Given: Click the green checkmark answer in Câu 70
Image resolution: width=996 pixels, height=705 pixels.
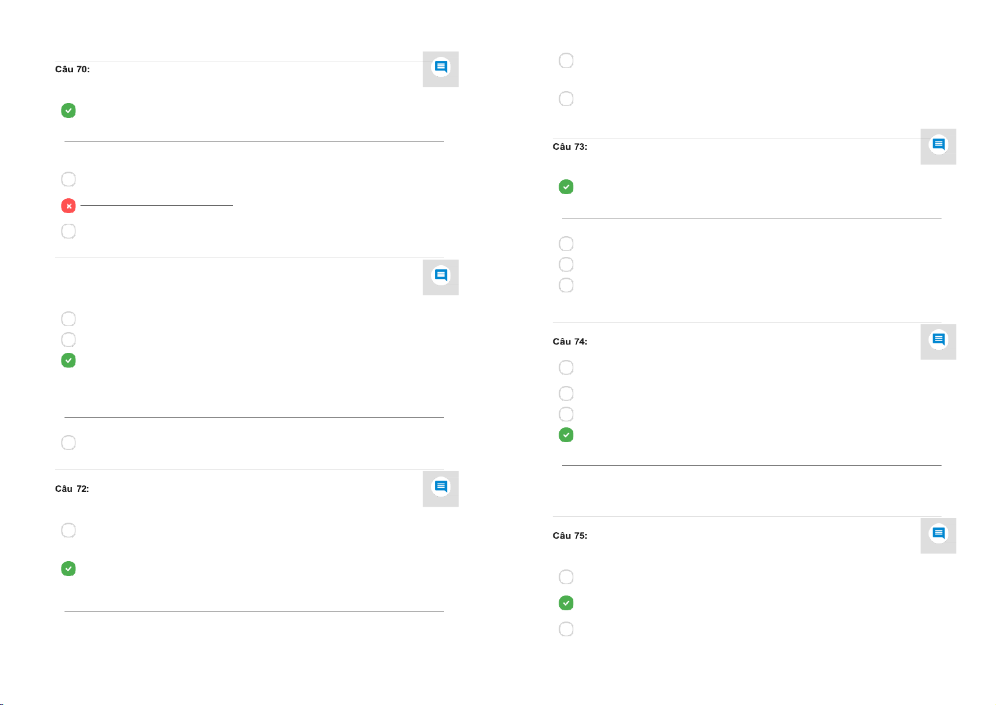Looking at the screenshot, I should pos(69,111).
